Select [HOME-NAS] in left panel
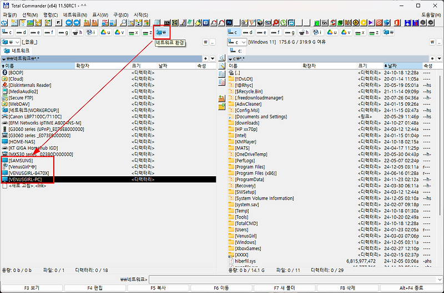The image size is (444, 293). click(108, 142)
